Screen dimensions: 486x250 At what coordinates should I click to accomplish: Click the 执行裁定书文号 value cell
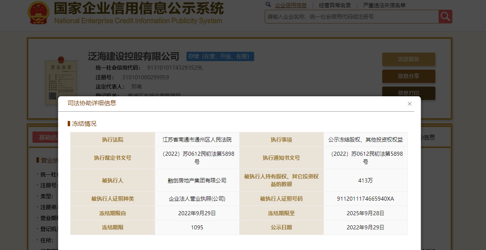pyautogui.click(x=197, y=158)
